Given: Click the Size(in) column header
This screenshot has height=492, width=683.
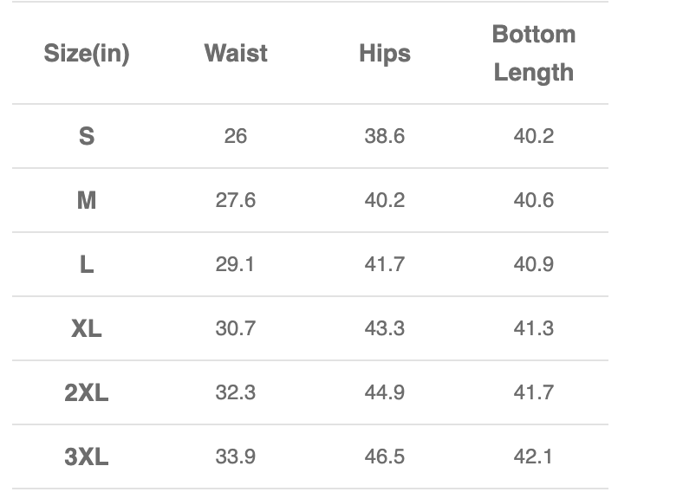Looking at the screenshot, I should (x=87, y=54).
